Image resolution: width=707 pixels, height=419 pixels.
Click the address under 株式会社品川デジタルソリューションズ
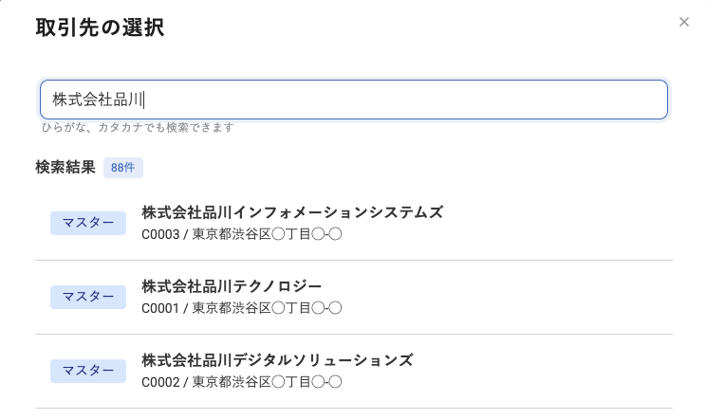[x=267, y=382]
